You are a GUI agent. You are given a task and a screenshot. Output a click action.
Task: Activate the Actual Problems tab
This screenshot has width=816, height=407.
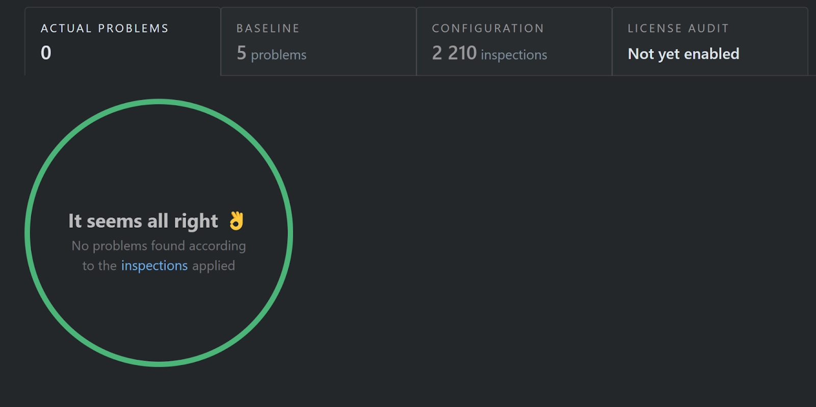122,41
